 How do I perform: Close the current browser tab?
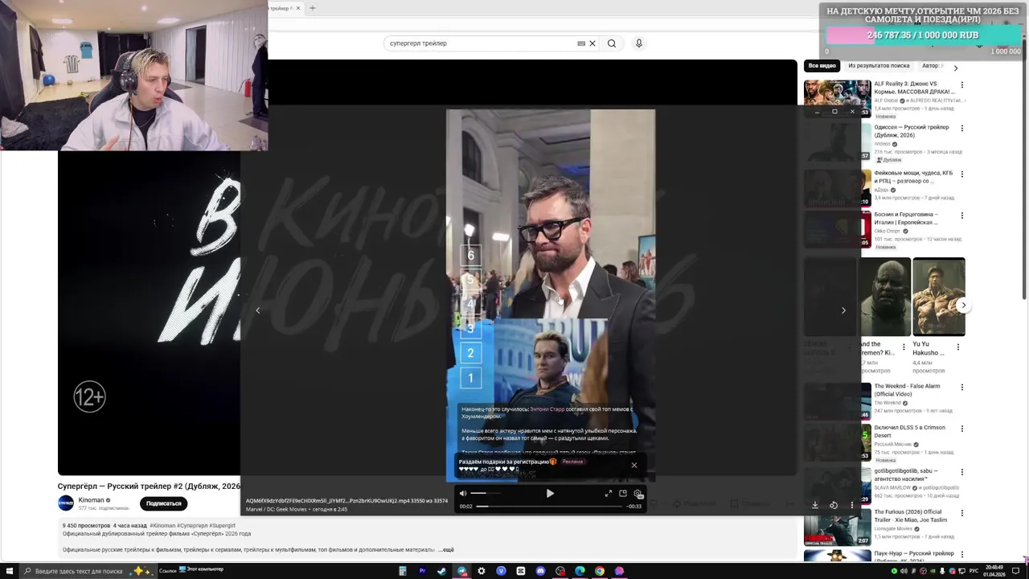[x=297, y=8]
